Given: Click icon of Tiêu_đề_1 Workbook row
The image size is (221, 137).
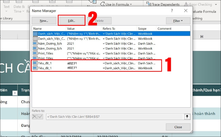Looking at the screenshot, I should pyautogui.click(x=35, y=68).
